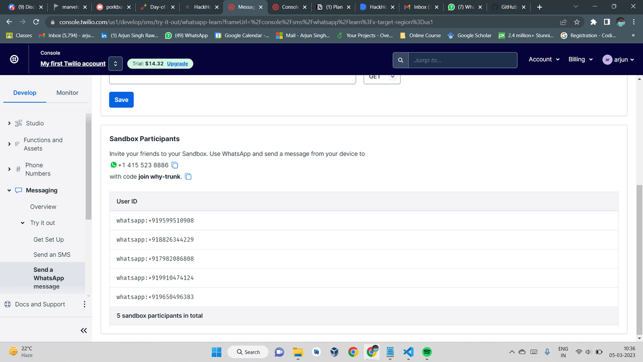
Task: Click the sidebar navigation scrollbar
Action: (x=88, y=166)
